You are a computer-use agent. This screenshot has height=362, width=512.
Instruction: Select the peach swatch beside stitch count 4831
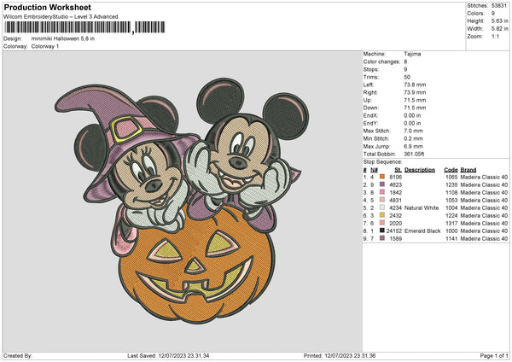[382, 200]
